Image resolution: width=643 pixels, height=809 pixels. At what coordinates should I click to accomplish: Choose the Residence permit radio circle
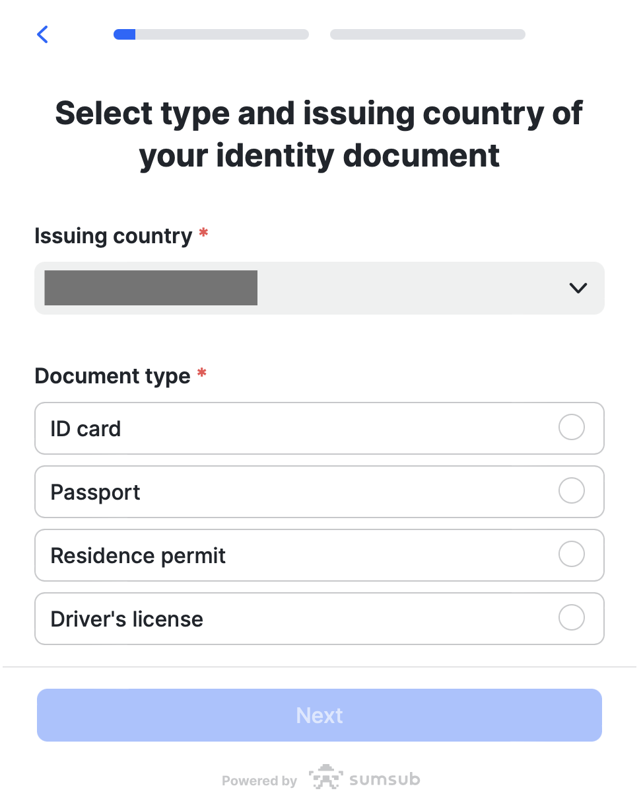(x=571, y=555)
